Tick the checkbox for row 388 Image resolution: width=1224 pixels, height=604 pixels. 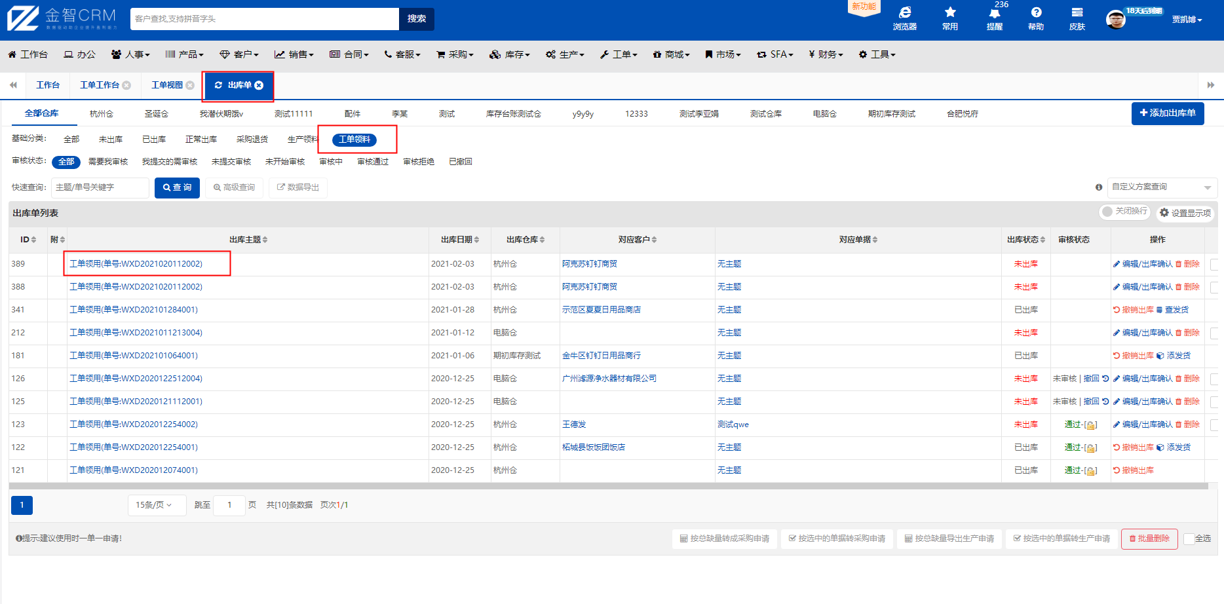1214,287
